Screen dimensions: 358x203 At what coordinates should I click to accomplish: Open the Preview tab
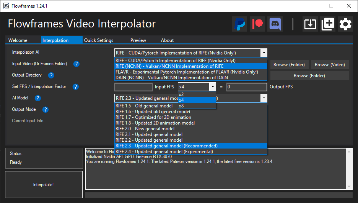pos(138,40)
